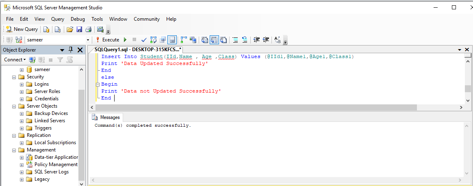
Task: Click the query Connect icon left of the database box
Action: point(9,40)
